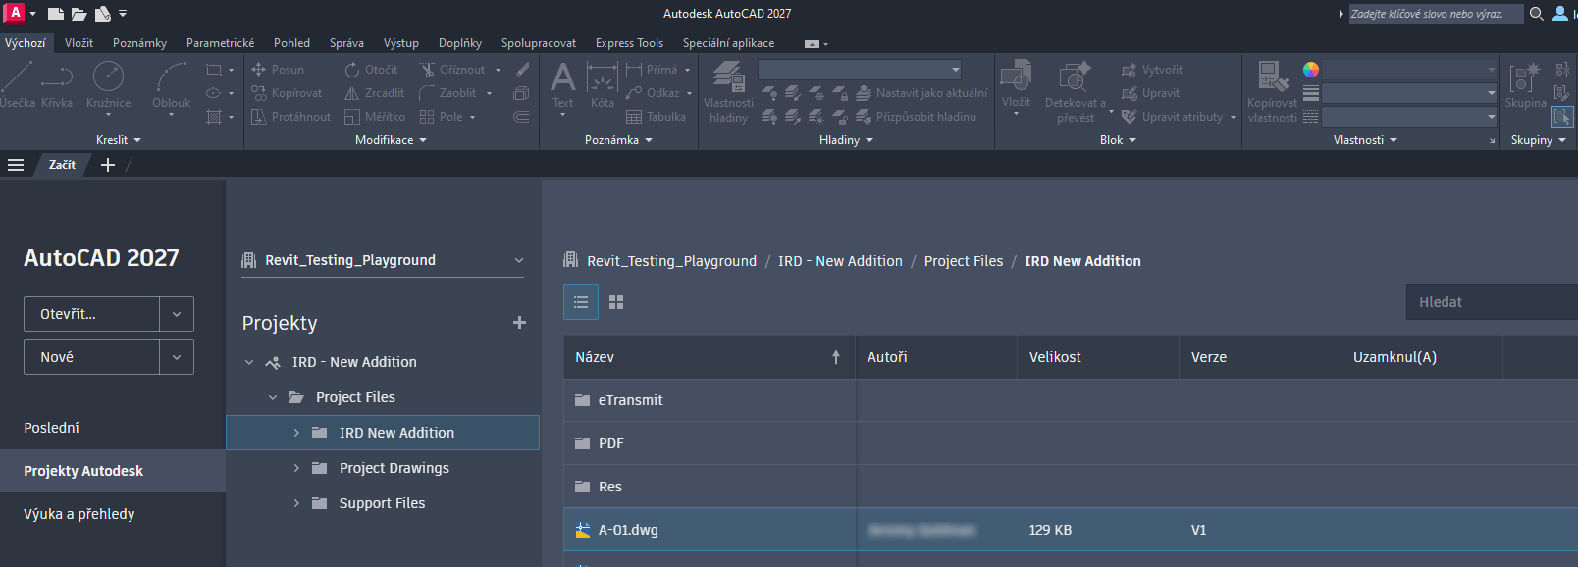The image size is (1578, 567).
Task: Select the Oblouk arc tool
Action: [172, 86]
